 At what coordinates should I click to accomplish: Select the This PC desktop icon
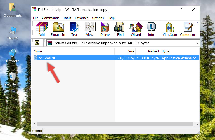pyautogui.click(x=13, y=33)
